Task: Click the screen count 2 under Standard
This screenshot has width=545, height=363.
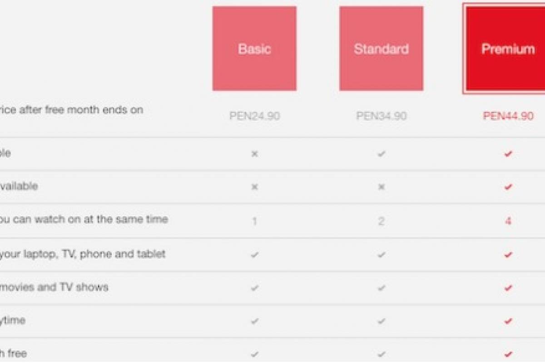Action: click(x=381, y=221)
